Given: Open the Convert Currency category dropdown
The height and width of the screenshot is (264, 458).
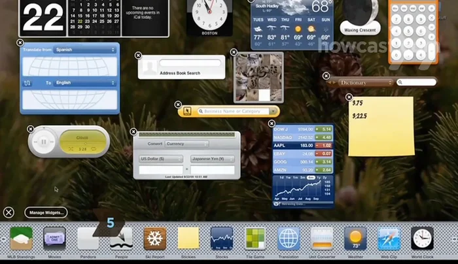Looking at the screenshot, I should tap(186, 144).
